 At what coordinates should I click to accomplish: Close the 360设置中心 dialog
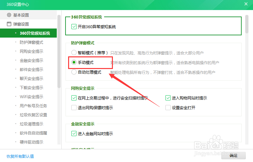click(246, 4)
